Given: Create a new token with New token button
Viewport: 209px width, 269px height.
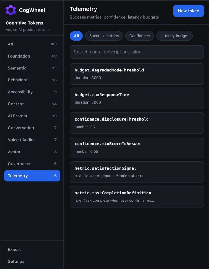Looking at the screenshot, I should click(189, 11).
